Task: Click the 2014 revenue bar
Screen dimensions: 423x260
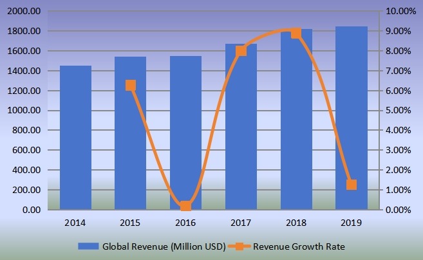Action: pos(75,138)
